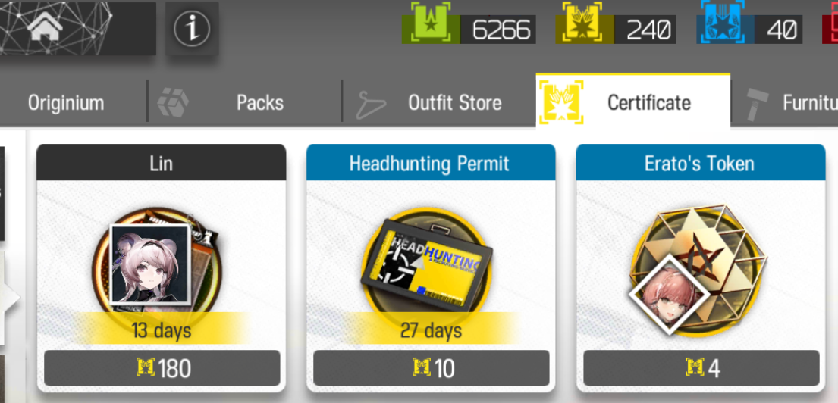Viewport: 838px width, 403px height.
Task: Open the info circle icon
Action: point(192,28)
